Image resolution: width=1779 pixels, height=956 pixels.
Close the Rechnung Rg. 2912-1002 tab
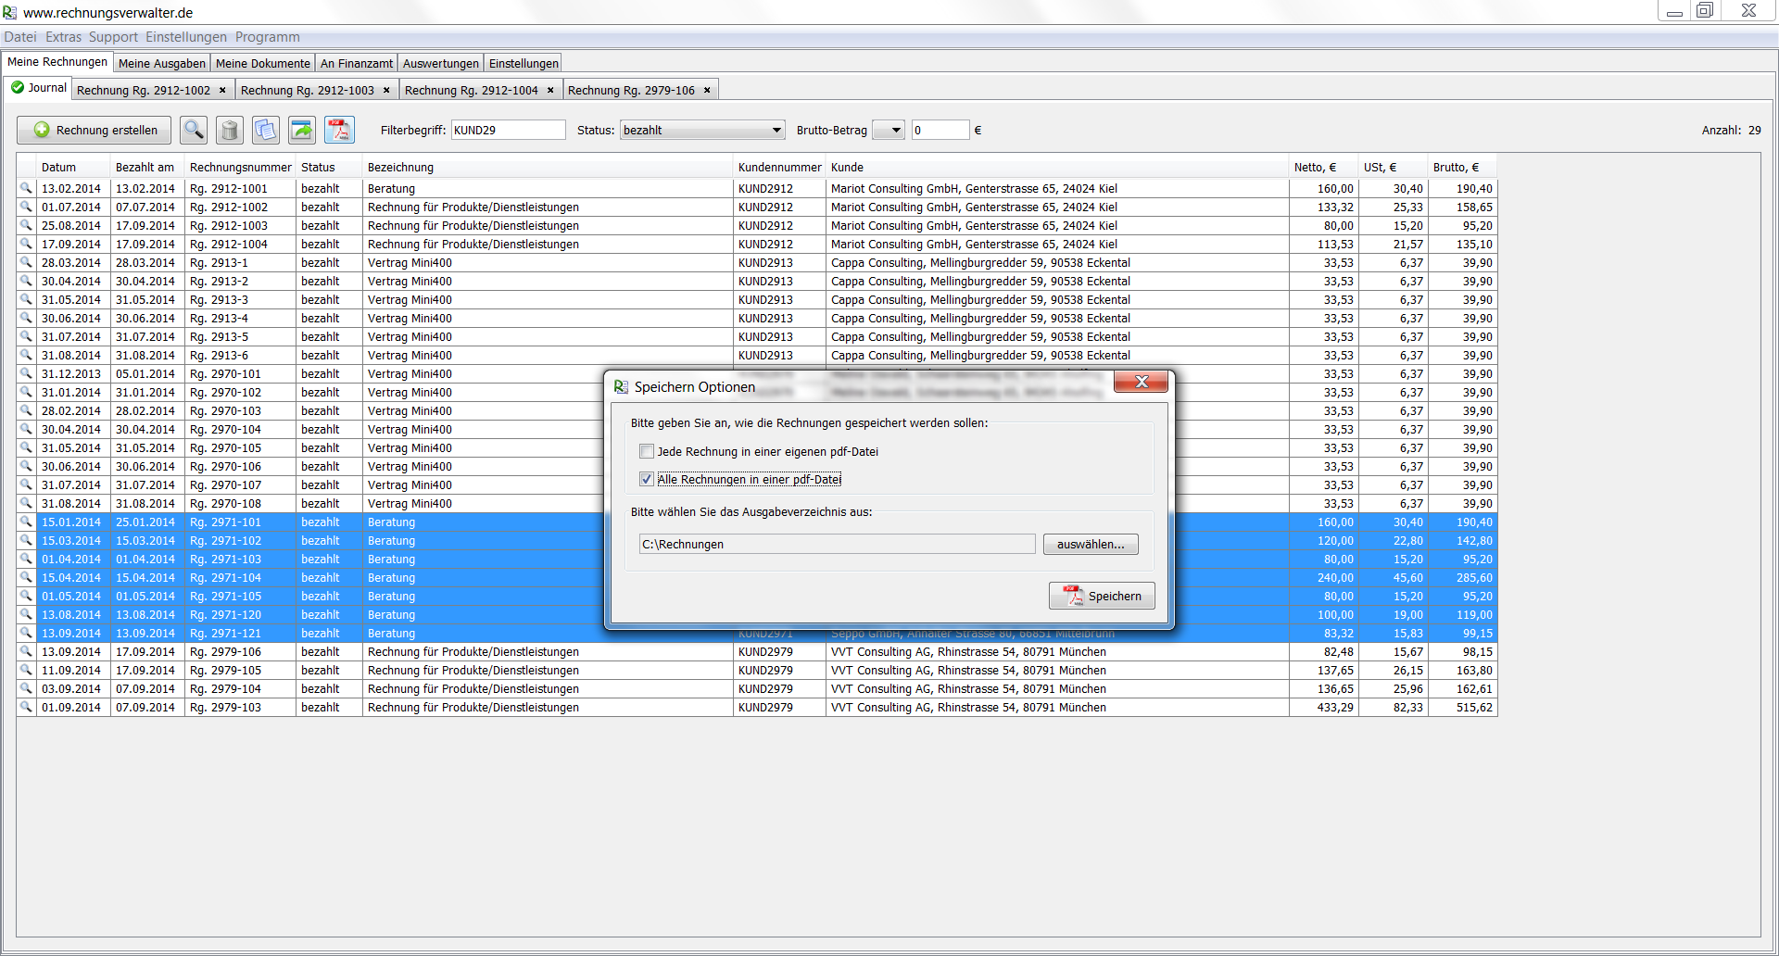pyautogui.click(x=222, y=91)
